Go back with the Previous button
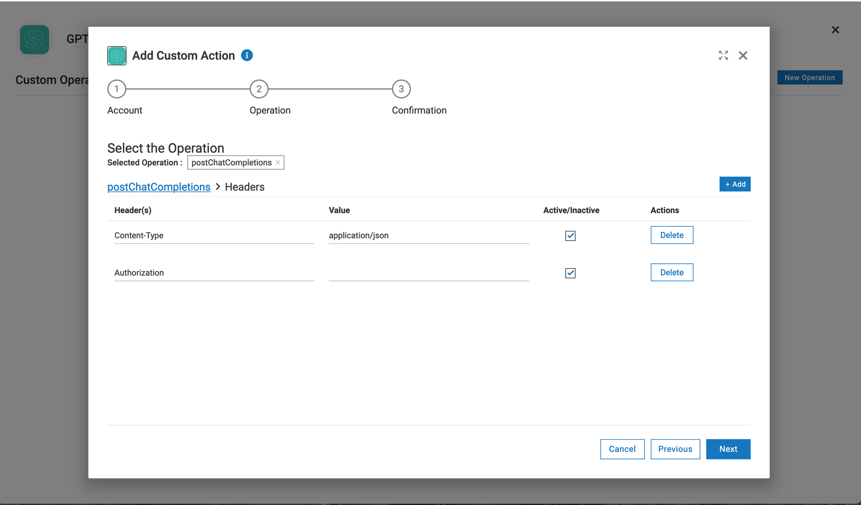Screen dimensions: 861x505 (x=675, y=449)
